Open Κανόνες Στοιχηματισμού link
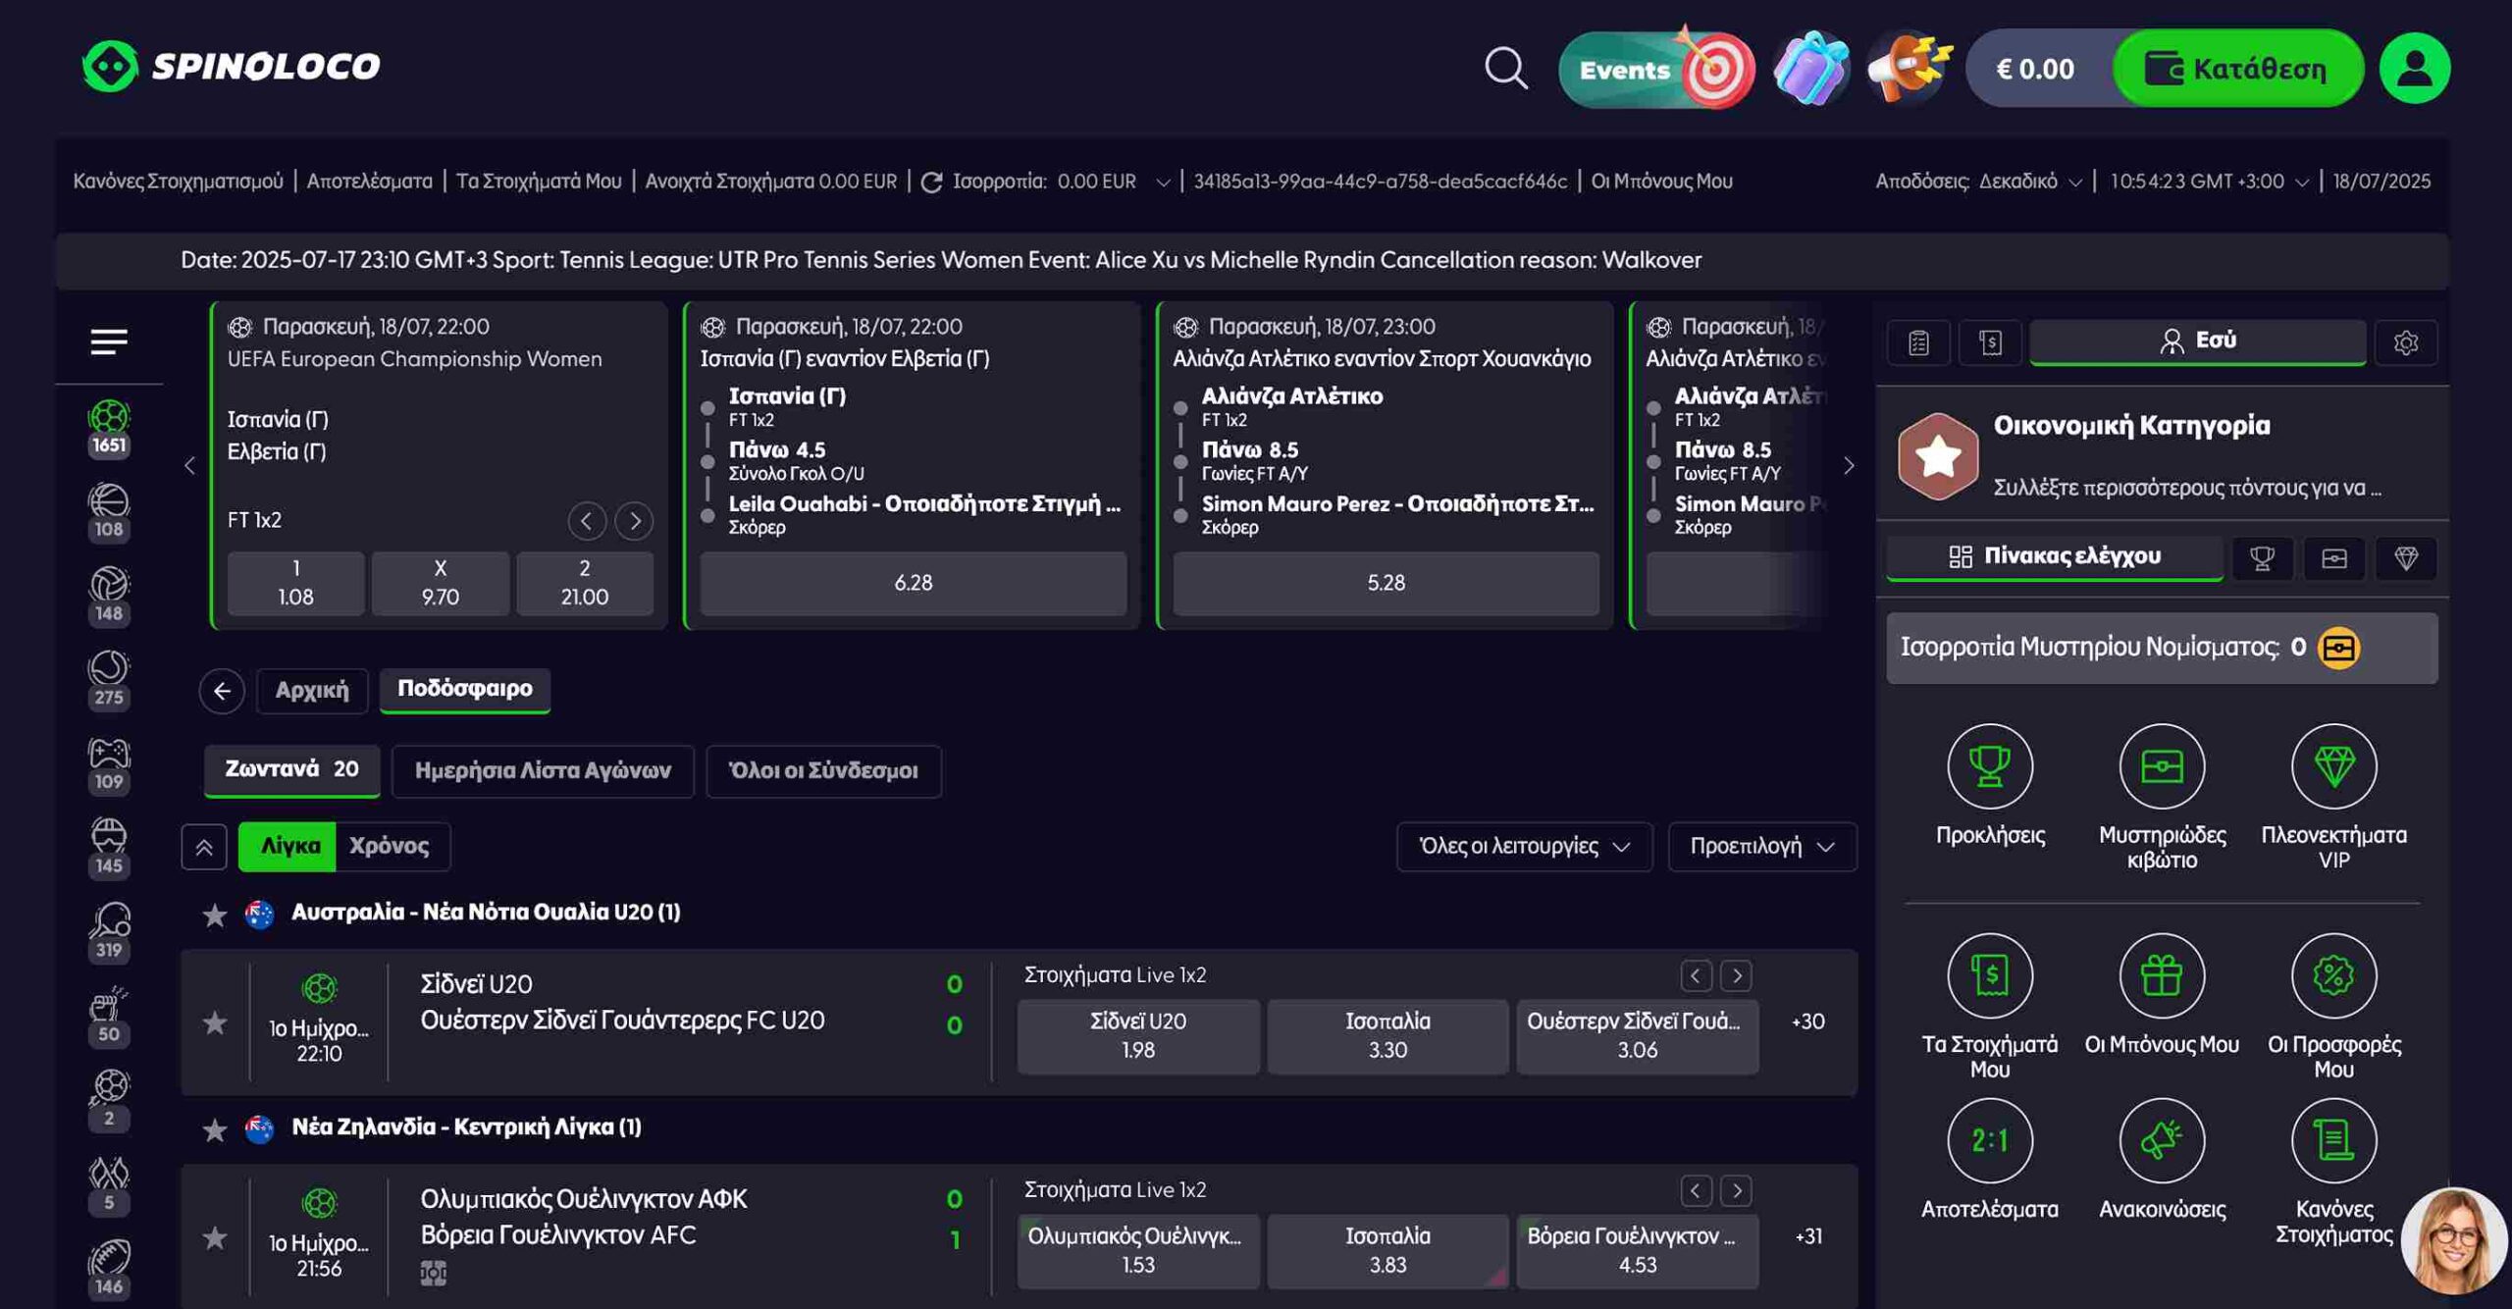The image size is (2512, 1309). point(178,182)
